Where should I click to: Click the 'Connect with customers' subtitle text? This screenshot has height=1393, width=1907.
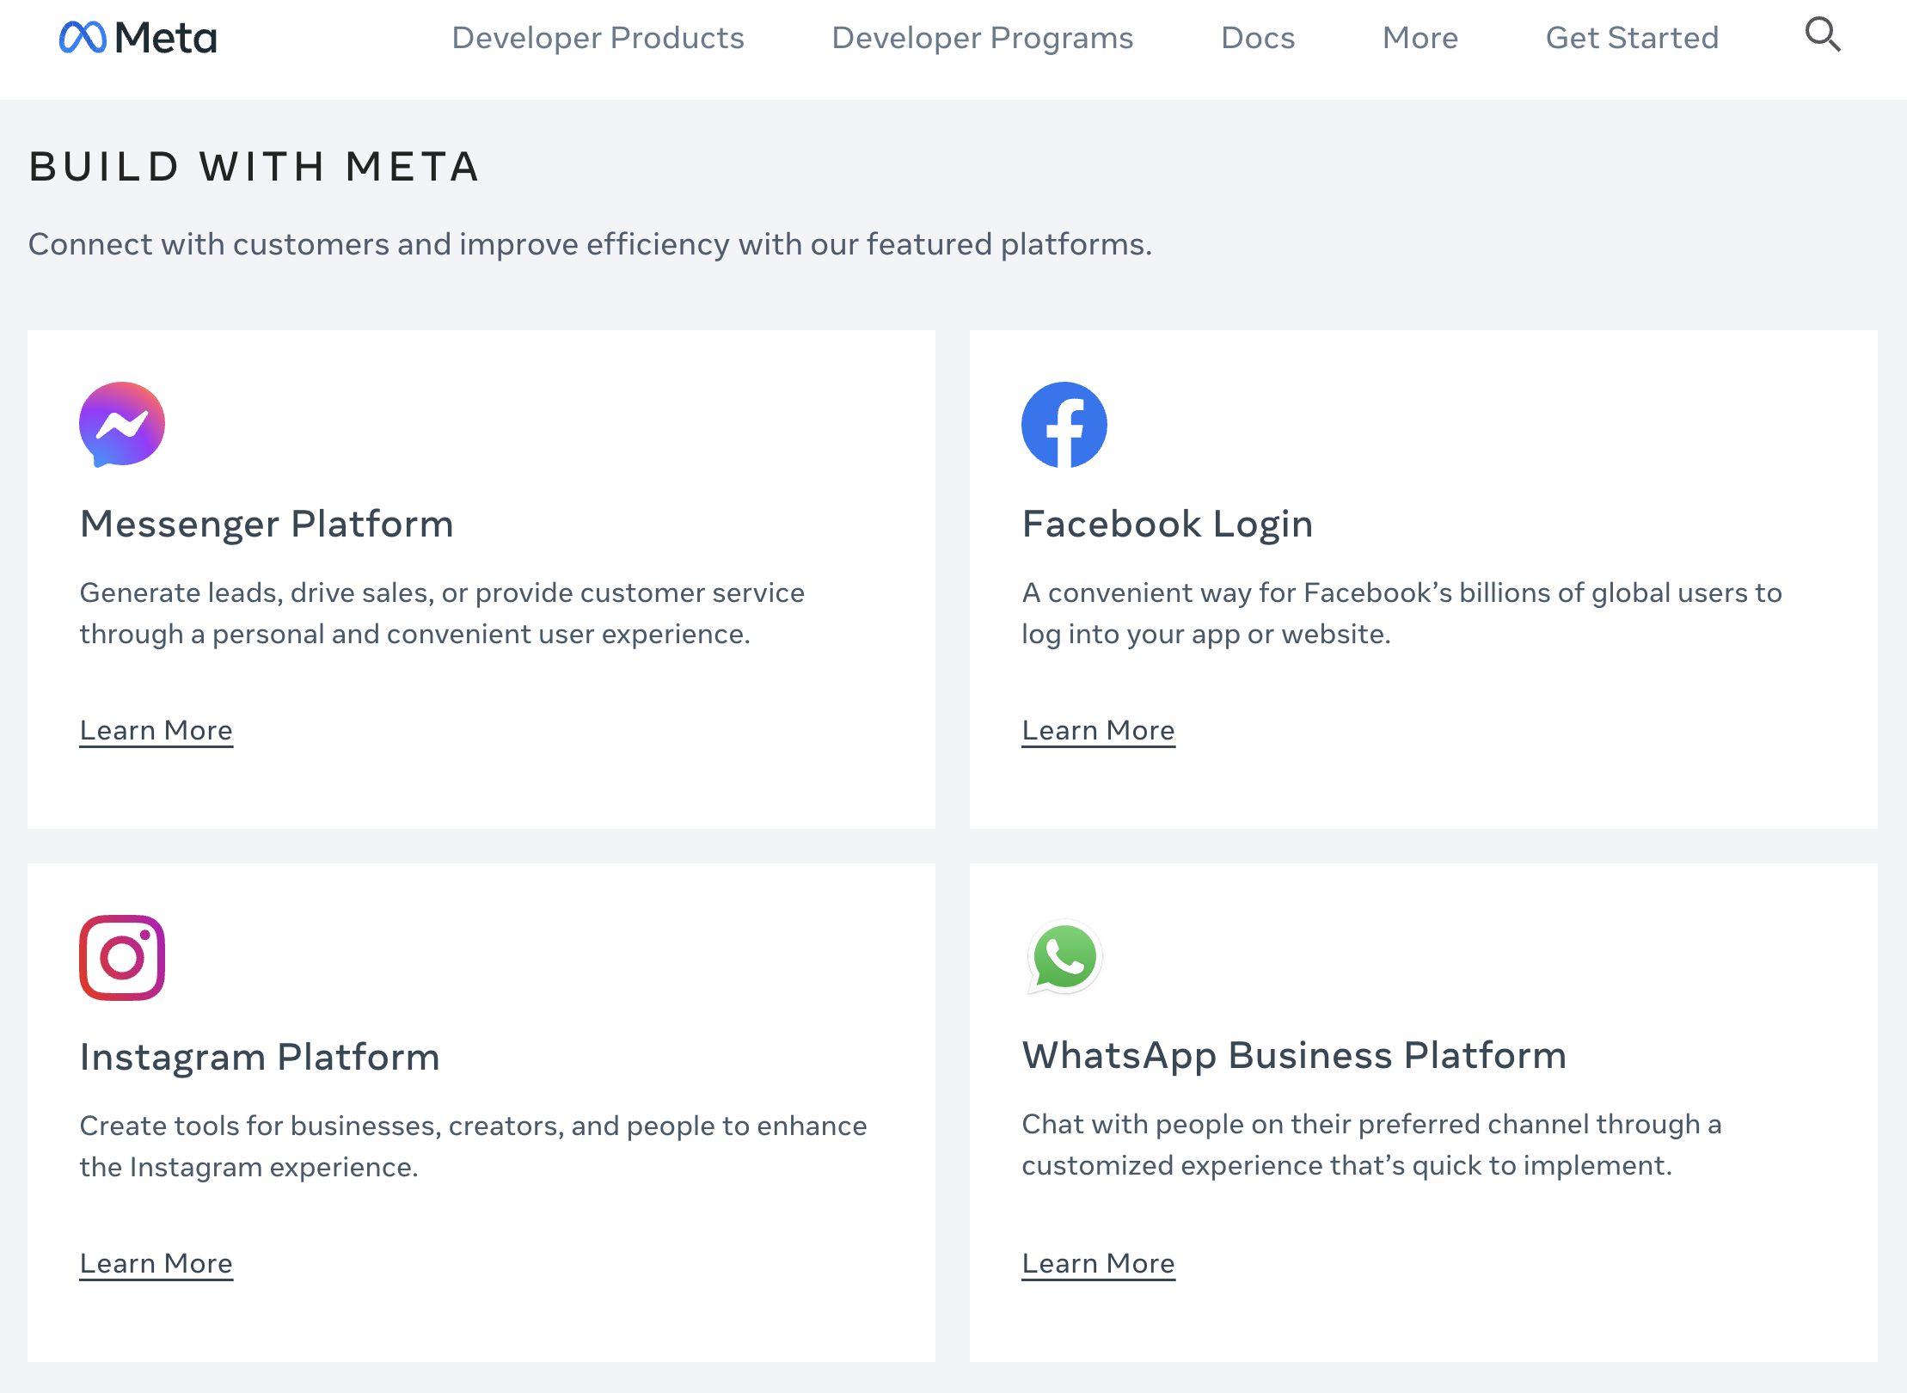click(590, 244)
